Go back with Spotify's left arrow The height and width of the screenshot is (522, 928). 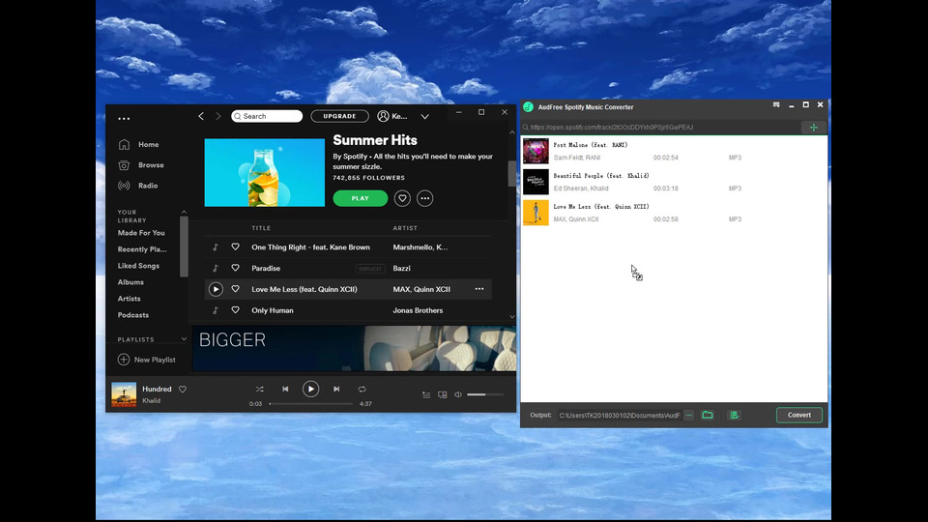201,116
